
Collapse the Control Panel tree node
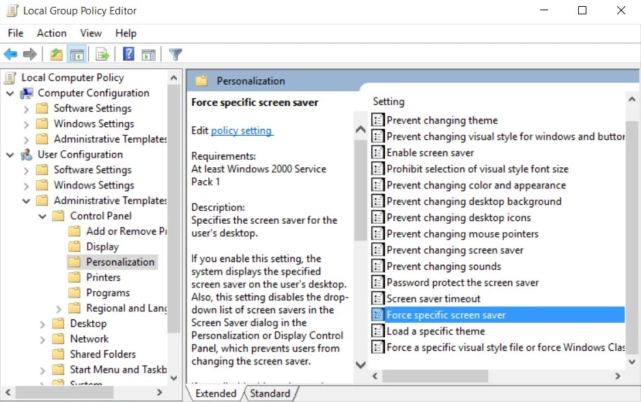tap(42, 215)
